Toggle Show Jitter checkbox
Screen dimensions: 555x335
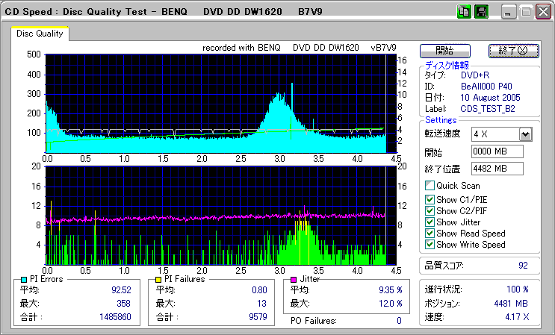pos(430,222)
